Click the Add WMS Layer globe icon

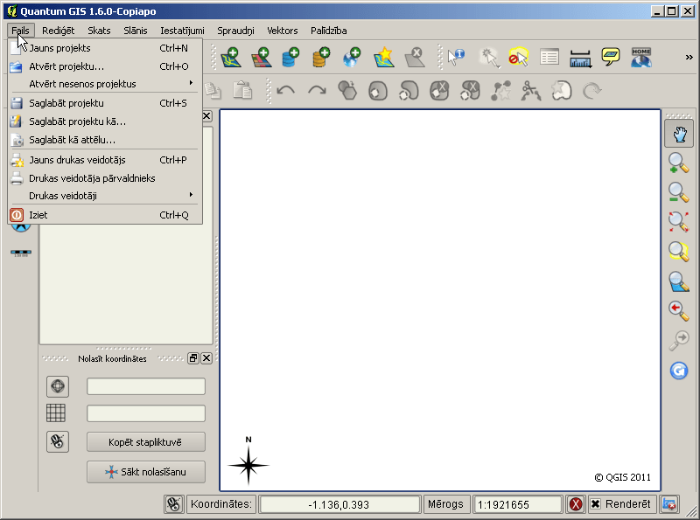point(352,58)
